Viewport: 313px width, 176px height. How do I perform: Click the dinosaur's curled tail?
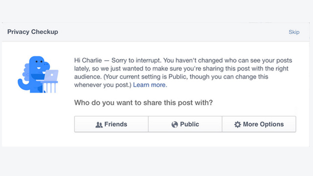23,84
